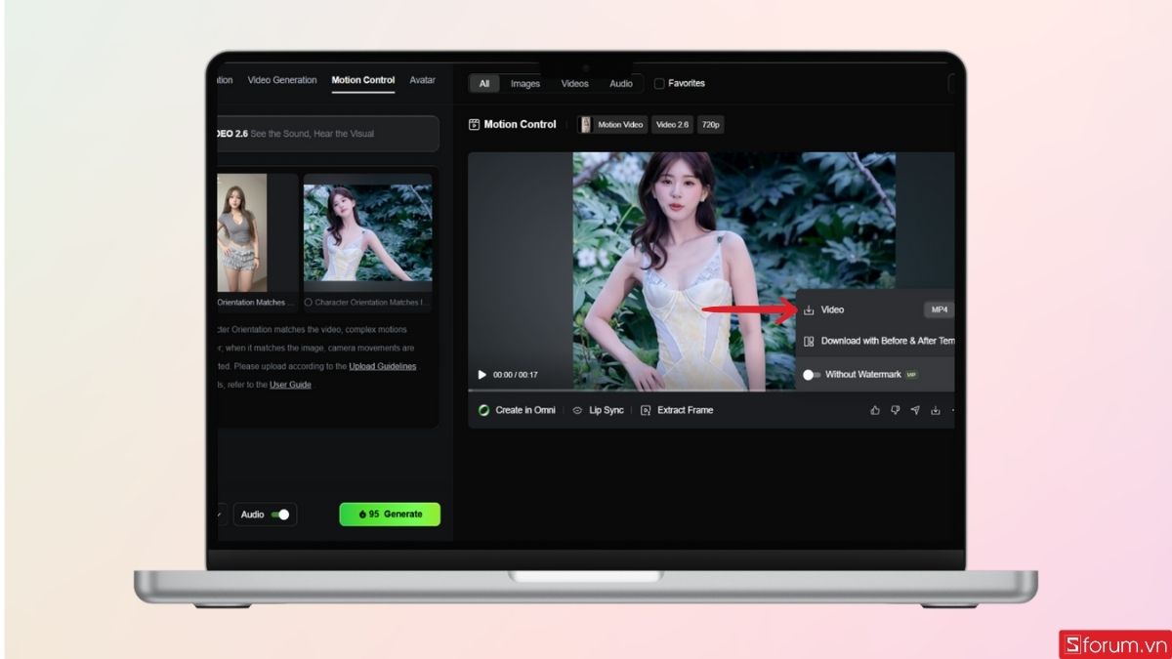
Task: Switch to the Videos tab
Action: coord(573,83)
